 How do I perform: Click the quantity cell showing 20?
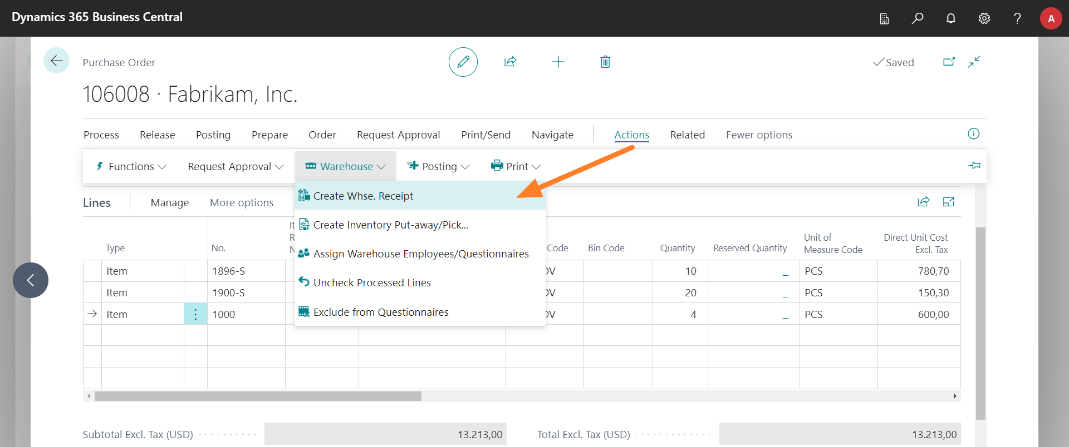[x=680, y=292]
